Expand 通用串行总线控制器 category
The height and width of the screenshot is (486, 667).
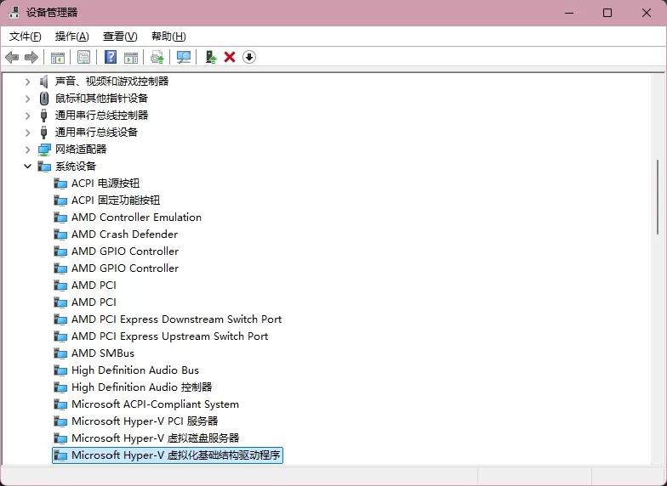27,116
